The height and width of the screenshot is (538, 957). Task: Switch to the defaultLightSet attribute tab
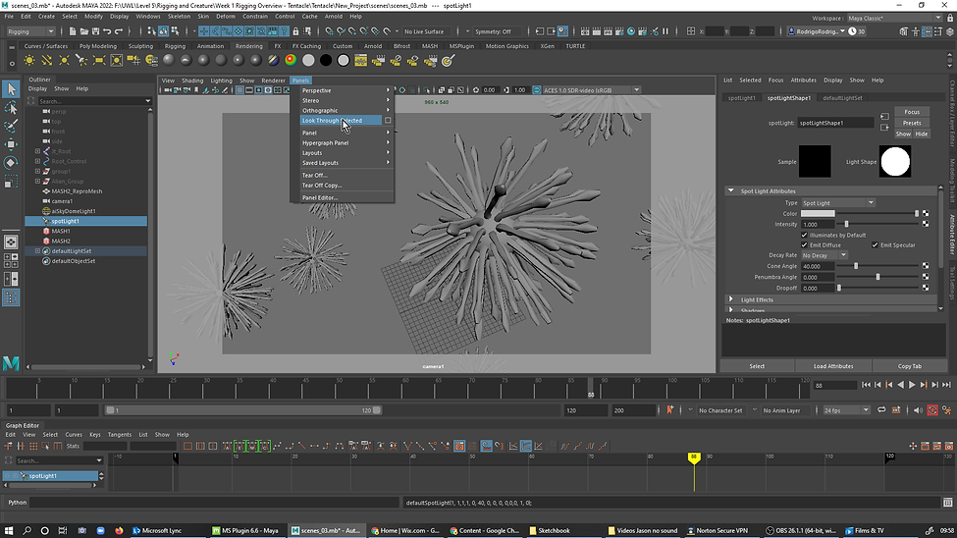point(842,98)
